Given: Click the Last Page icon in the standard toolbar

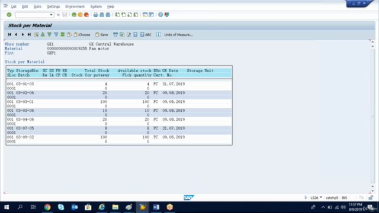Looking at the screenshot, I should coord(136,15).
